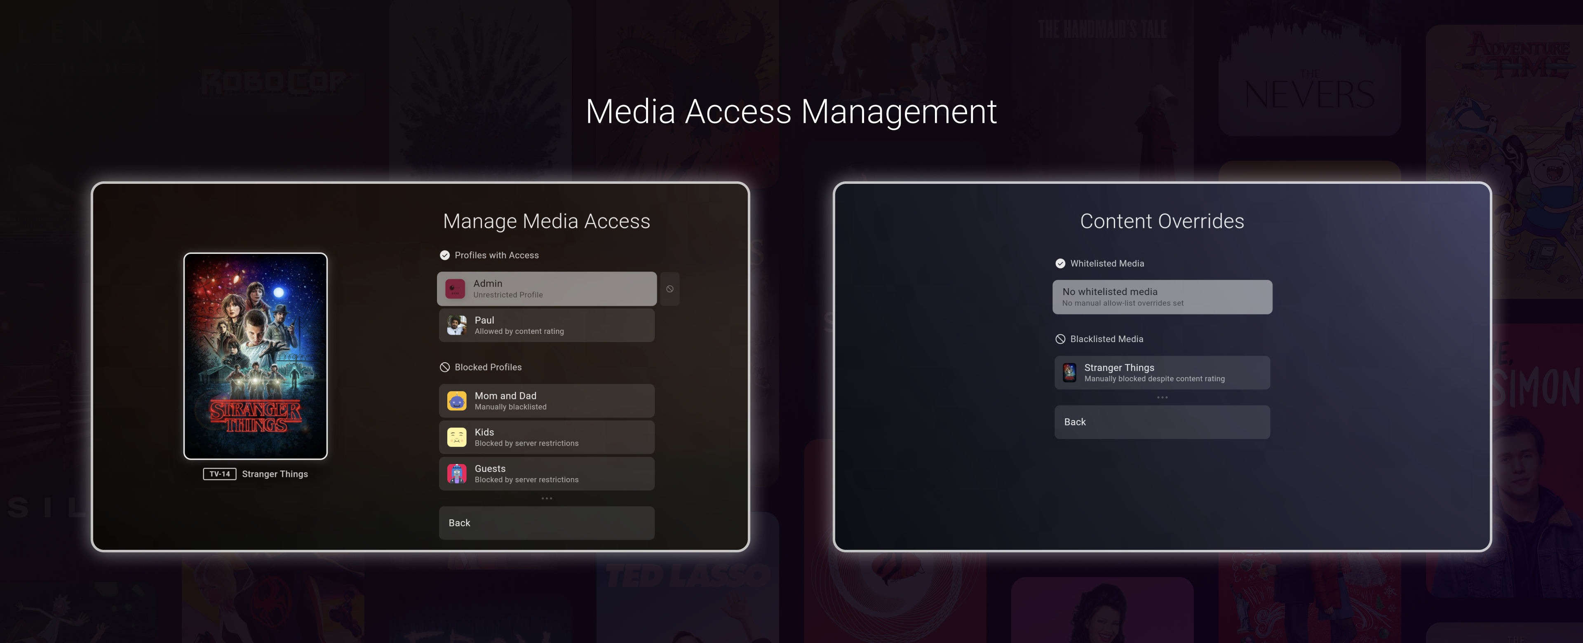
Task: Select the Admin Unrestricted Profile row
Action: 546,289
